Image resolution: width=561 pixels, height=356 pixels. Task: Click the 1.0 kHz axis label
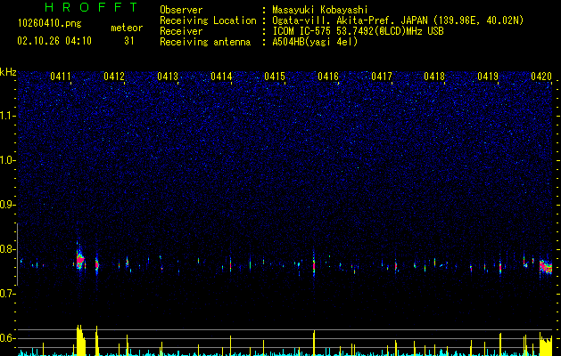click(7, 160)
